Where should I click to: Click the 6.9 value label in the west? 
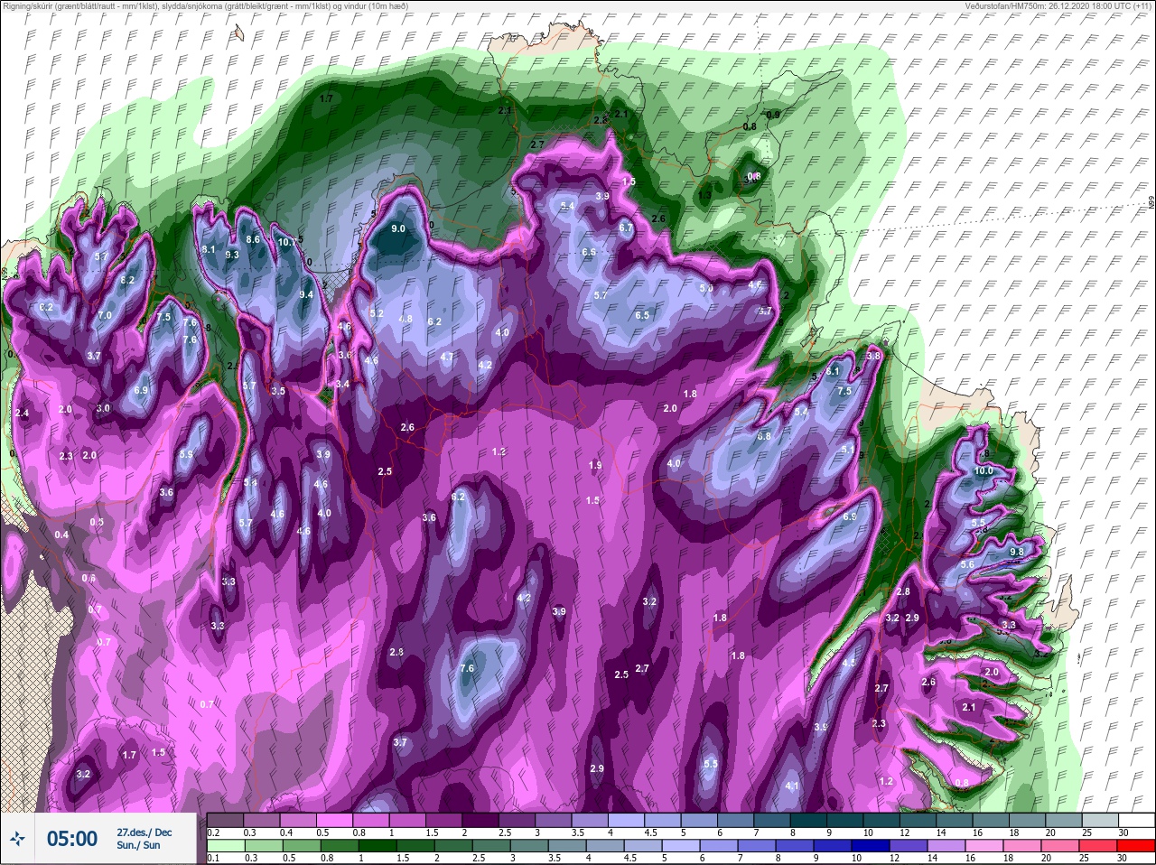[x=141, y=390]
